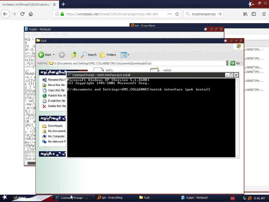269x202 pixels.
Task: Click the Everything search tray icon
Action: coord(250,198)
